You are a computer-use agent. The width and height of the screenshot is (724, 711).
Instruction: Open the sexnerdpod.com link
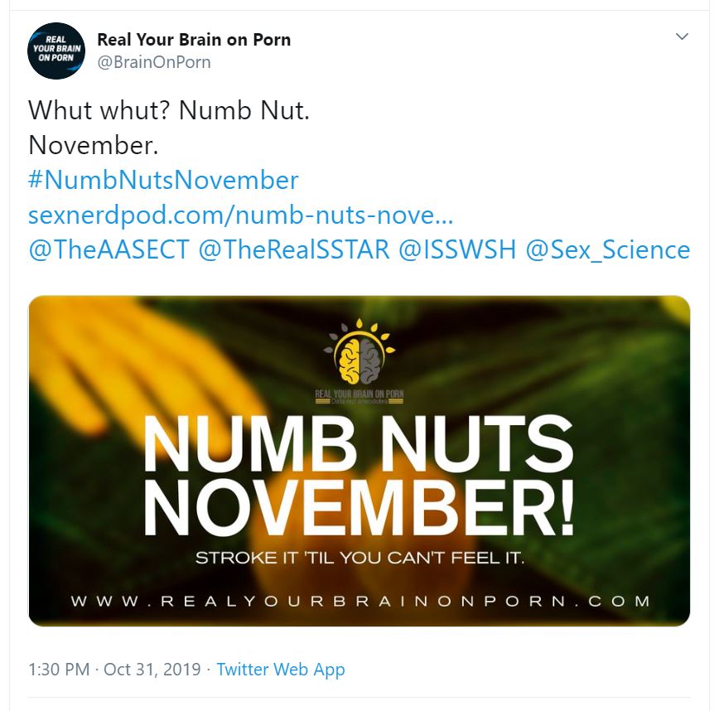[x=240, y=215]
